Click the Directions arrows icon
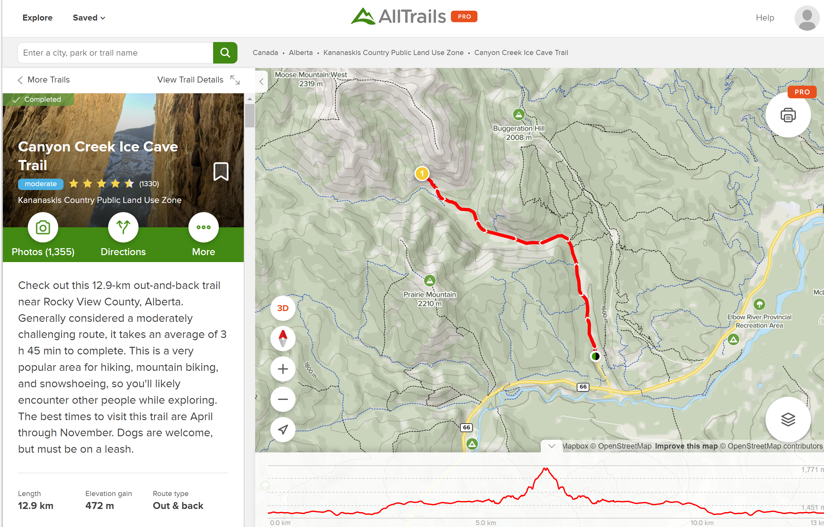824x527 pixels. click(123, 228)
